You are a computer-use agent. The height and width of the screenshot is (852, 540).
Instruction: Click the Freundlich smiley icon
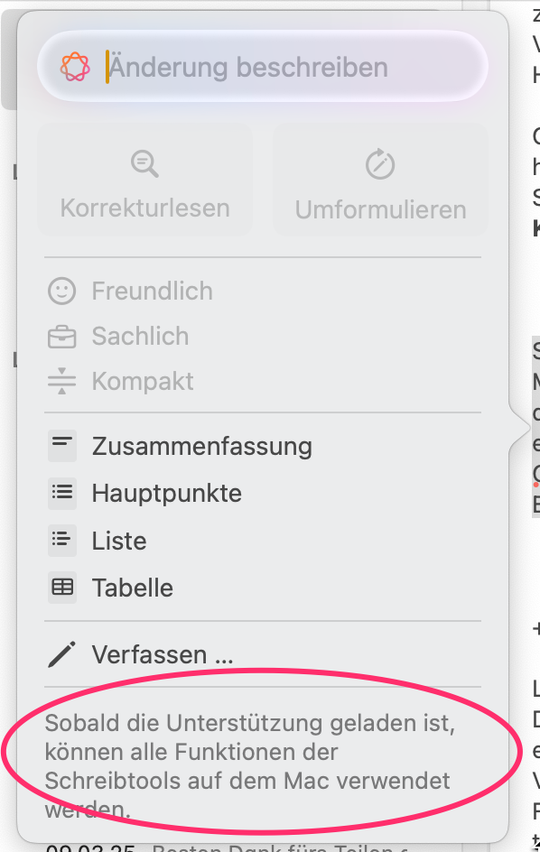pos(62,291)
